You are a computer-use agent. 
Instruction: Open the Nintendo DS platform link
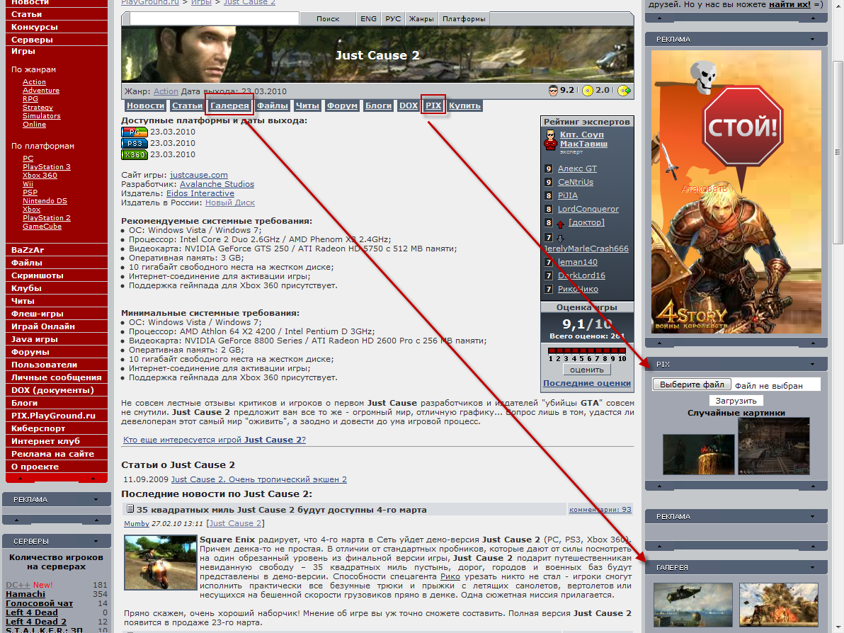click(x=45, y=201)
